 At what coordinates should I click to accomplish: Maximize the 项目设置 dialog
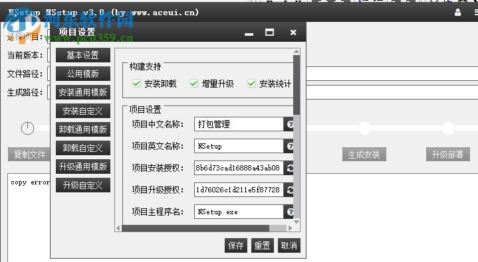(x=269, y=33)
